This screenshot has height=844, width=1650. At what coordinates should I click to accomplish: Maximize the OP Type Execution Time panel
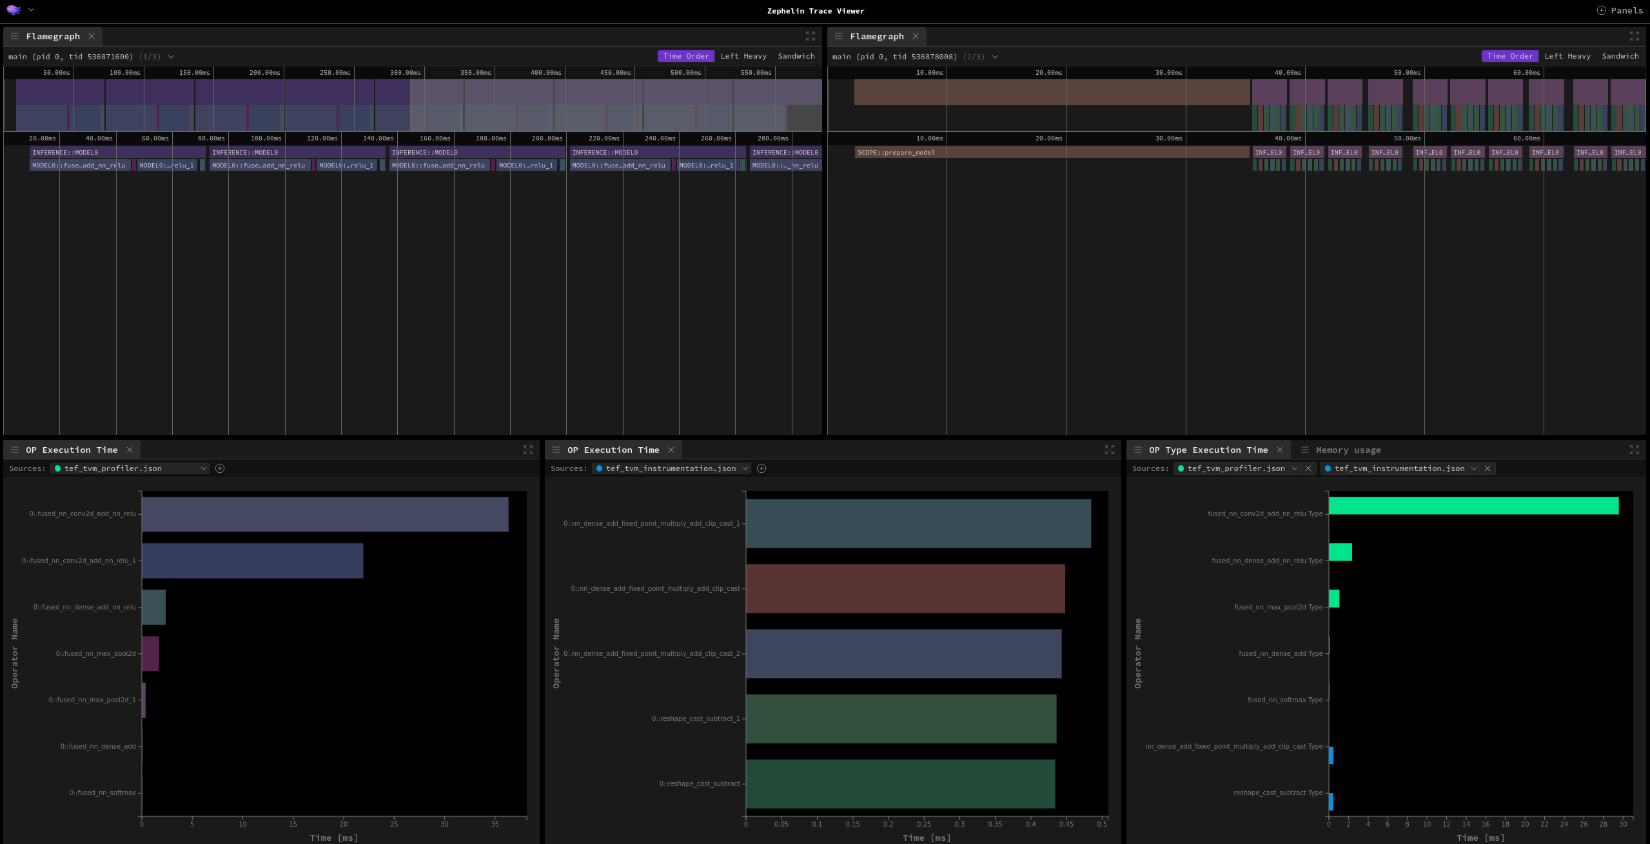pyautogui.click(x=1635, y=450)
